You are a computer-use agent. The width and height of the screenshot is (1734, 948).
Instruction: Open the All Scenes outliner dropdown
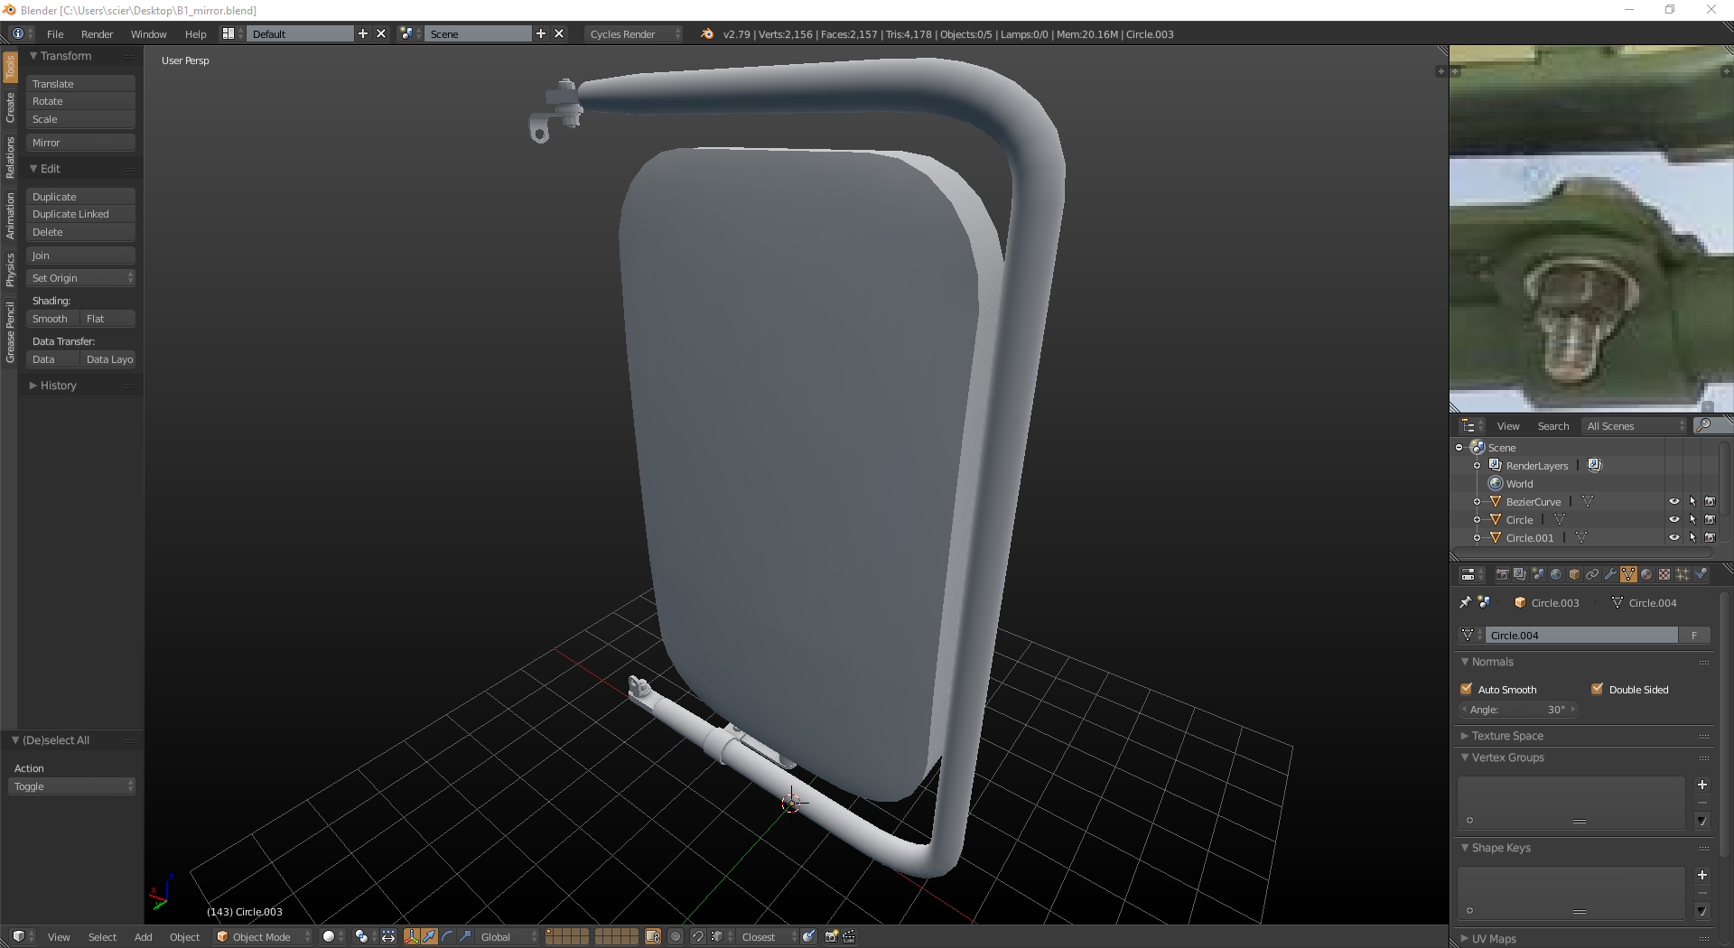click(x=1636, y=426)
